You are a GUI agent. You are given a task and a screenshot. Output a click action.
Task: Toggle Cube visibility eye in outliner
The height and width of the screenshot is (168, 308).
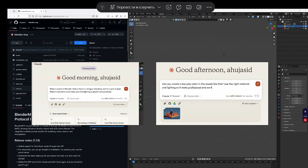303,26
